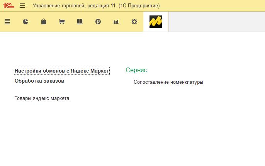Select the warehouse tiles section icon
This screenshot has height=166, width=265.
click(80, 22)
